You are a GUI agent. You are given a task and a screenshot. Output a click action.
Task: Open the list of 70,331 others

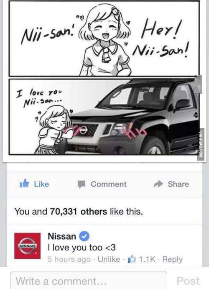pyautogui.click(x=79, y=211)
